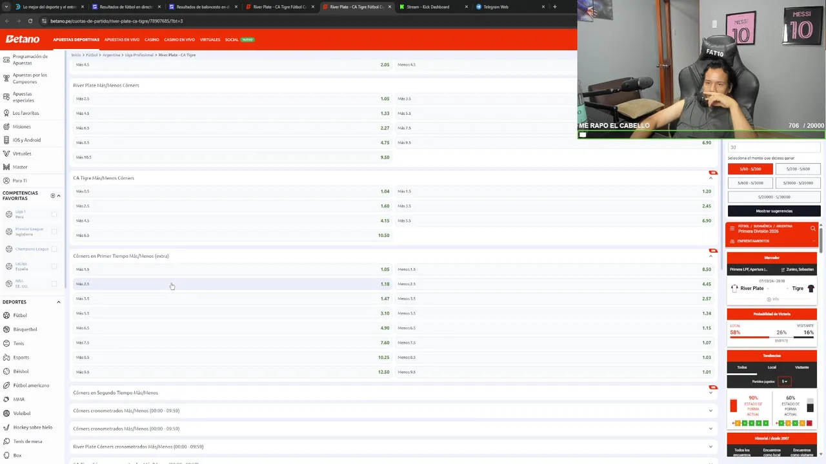
Task: Expand first Córners cronometrados Más/Menos (00:00 - 09:59)
Action: 710,411
